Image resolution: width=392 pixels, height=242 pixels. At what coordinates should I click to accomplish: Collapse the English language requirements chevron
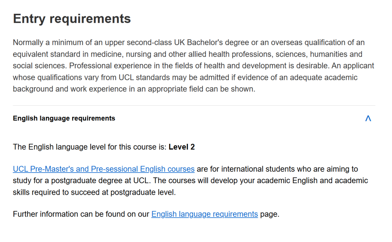point(368,118)
